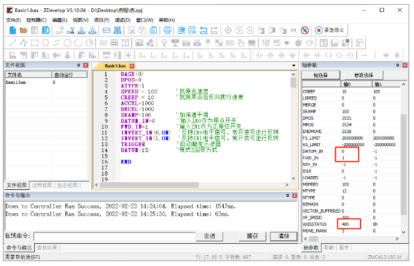Switch to the 属性 tab
Viewport: 414px width, 266px height.
[x=344, y=247]
